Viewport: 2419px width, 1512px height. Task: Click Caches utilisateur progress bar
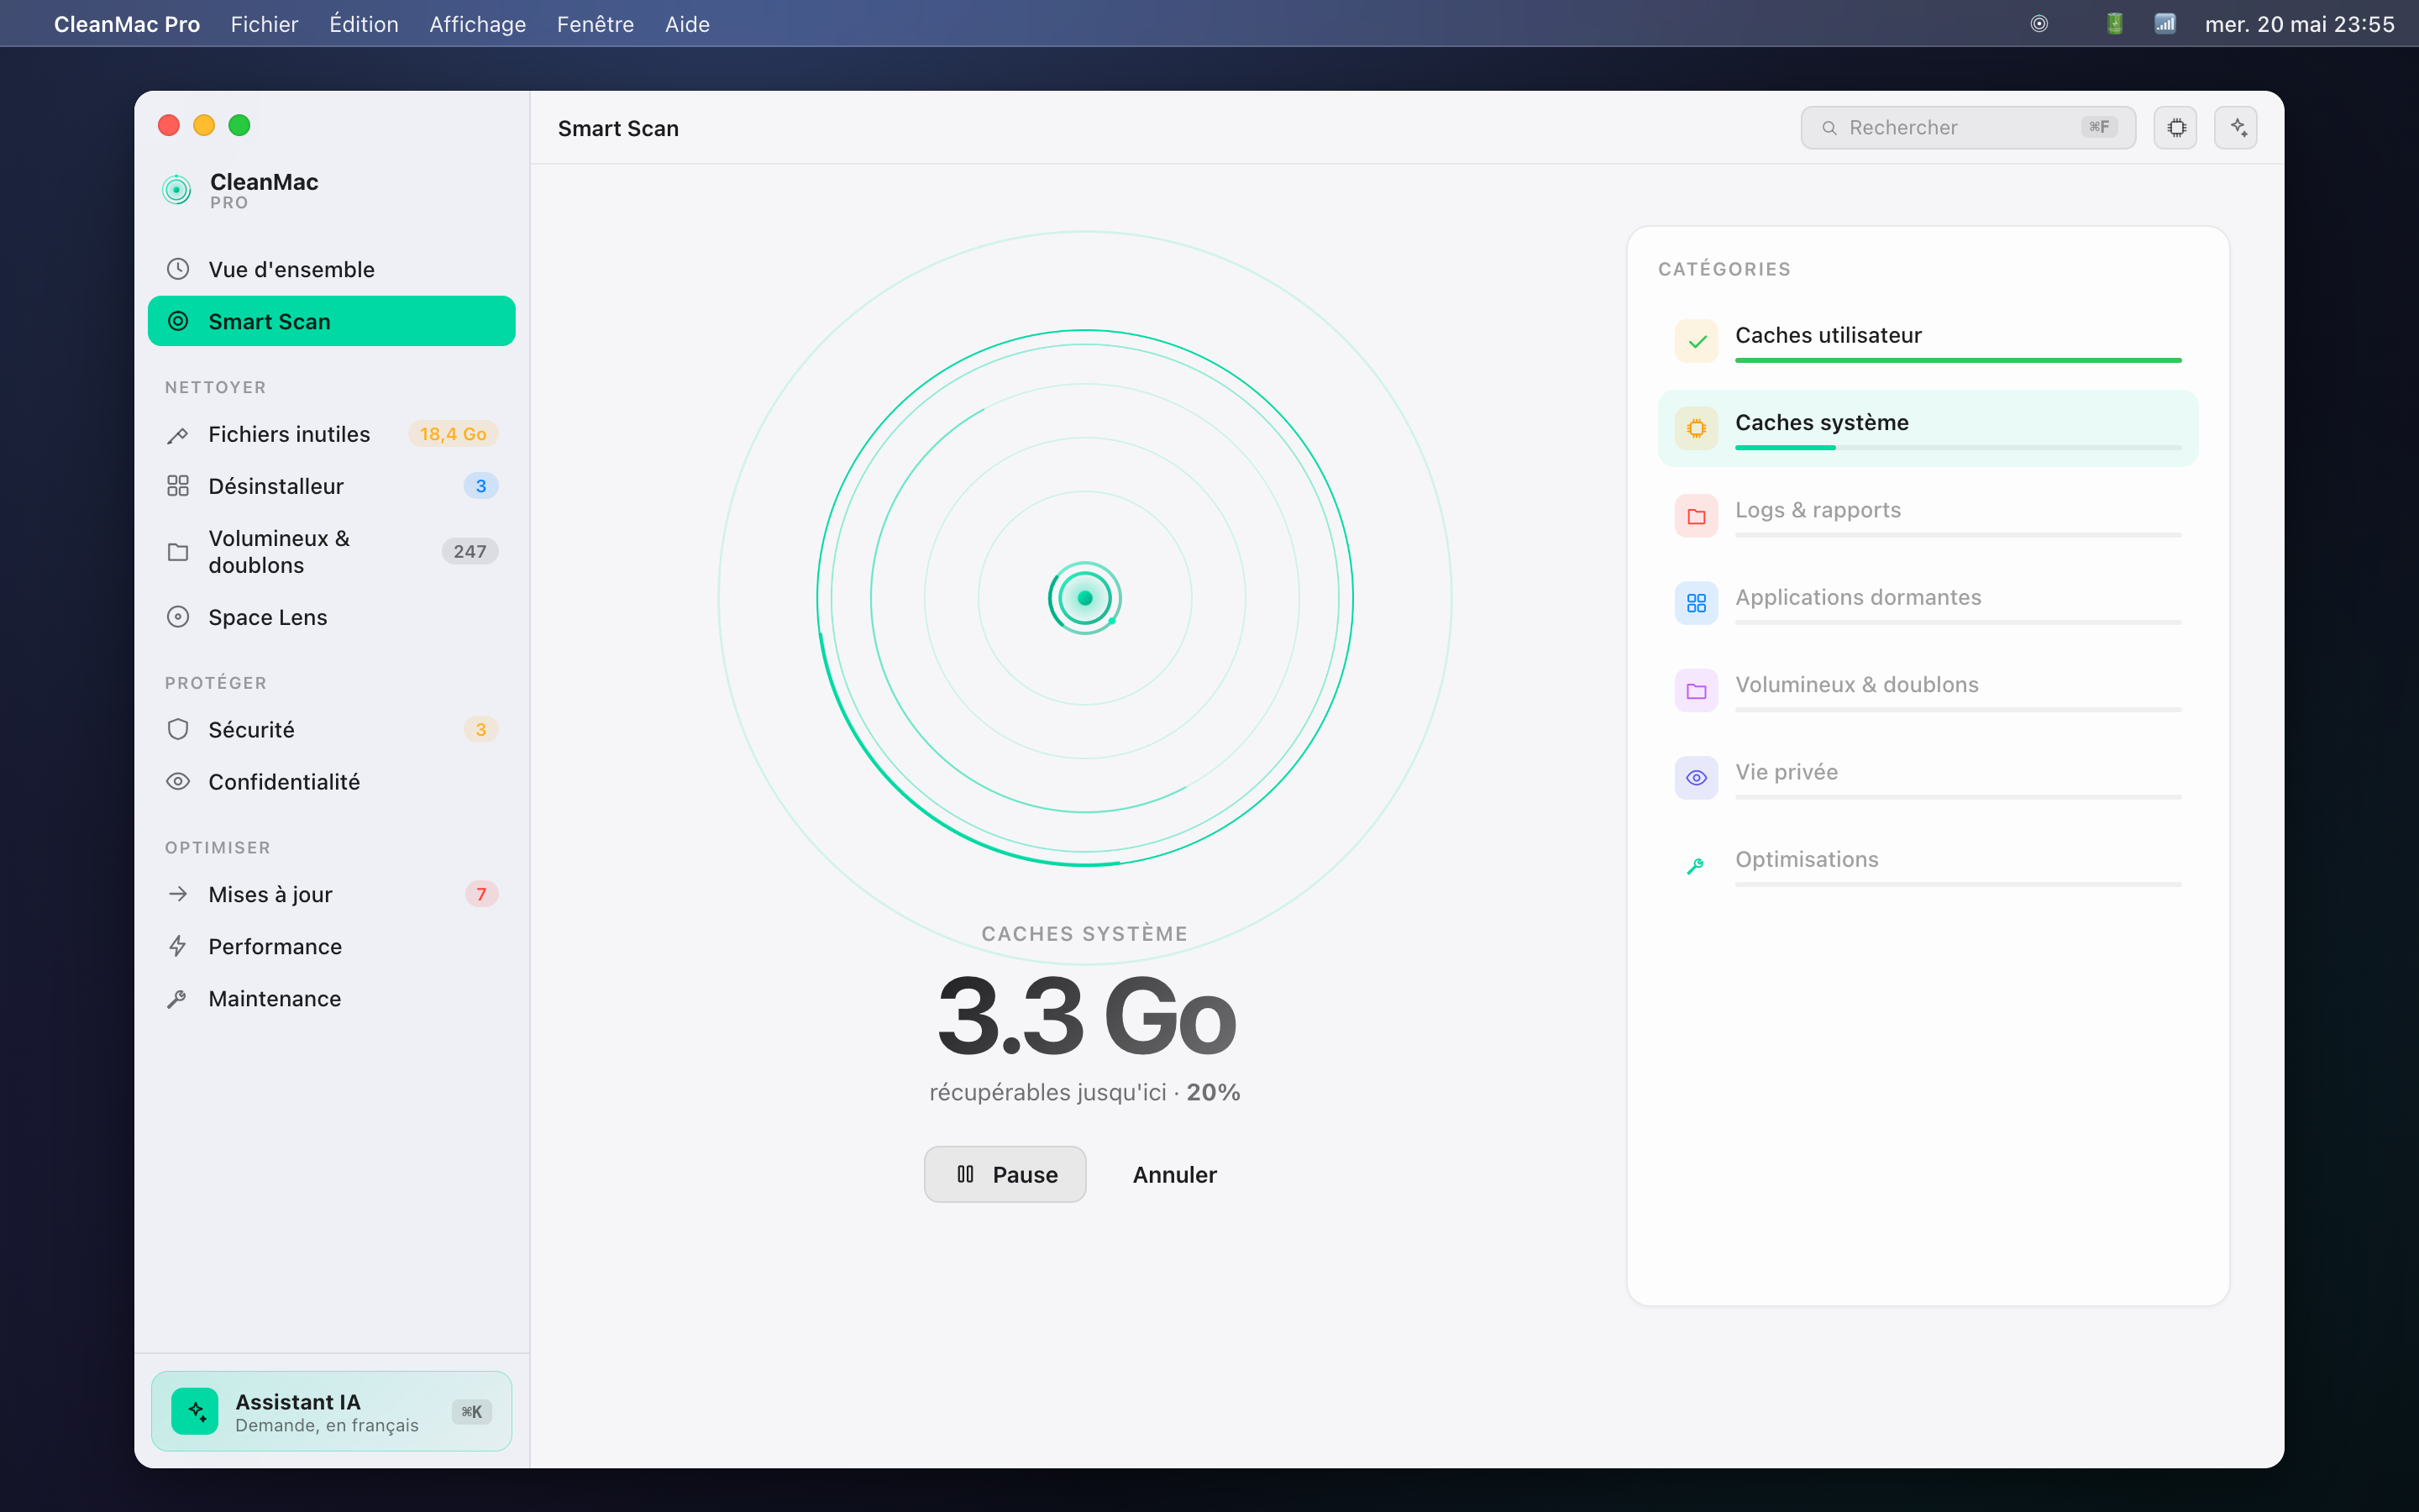[1958, 360]
